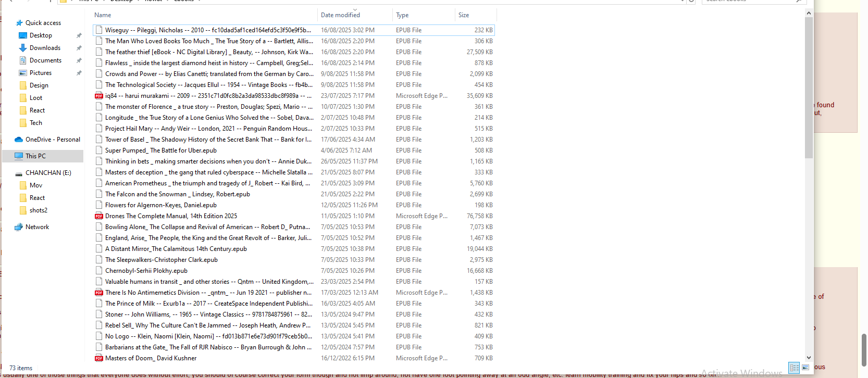Select 'The Sleepwalkers-Christopher Clark.epub'
The width and height of the screenshot is (868, 378).
162,260
